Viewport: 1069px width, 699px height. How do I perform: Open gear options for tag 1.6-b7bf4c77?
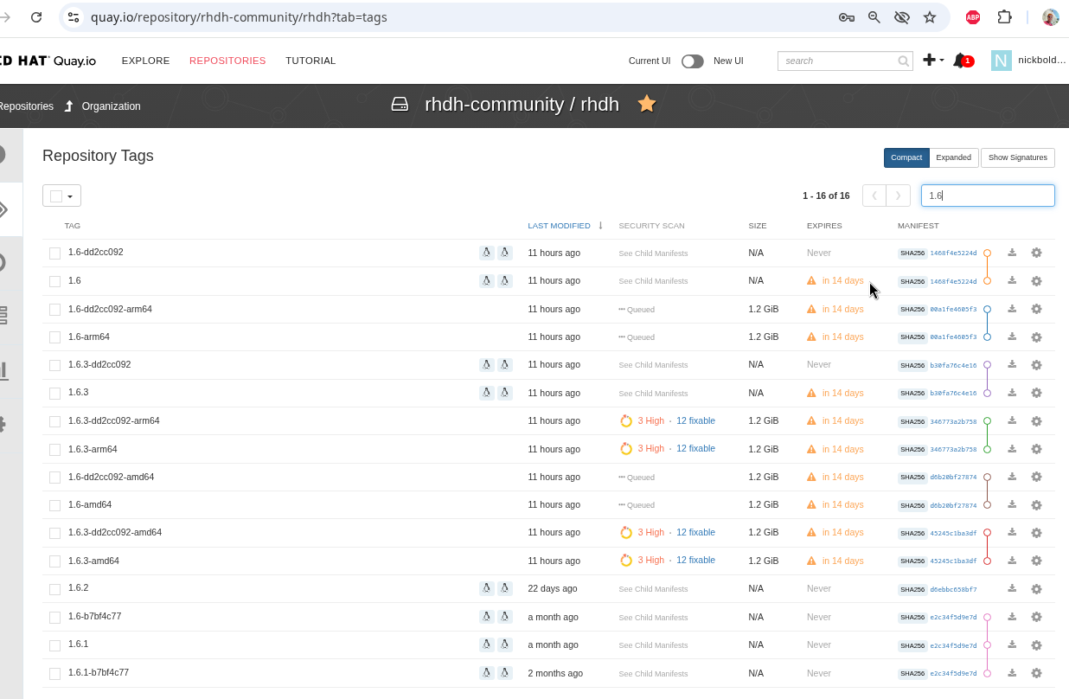pos(1036,617)
